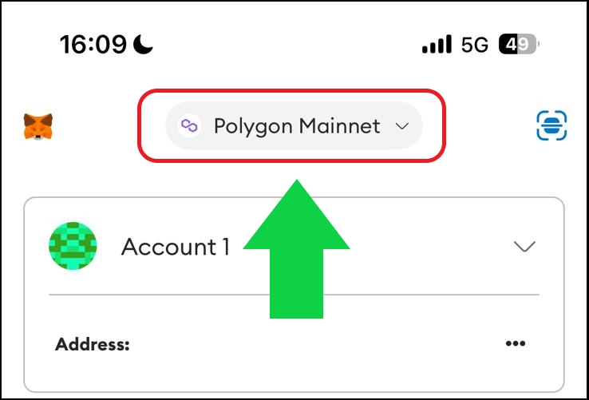Expand the network selector chevron
Screen dimensions: 589x400
(x=401, y=126)
